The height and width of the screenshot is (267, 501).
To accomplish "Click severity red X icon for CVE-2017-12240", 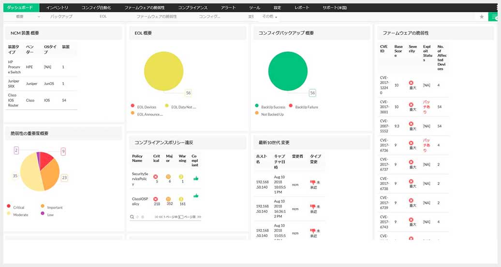I will (411, 83).
